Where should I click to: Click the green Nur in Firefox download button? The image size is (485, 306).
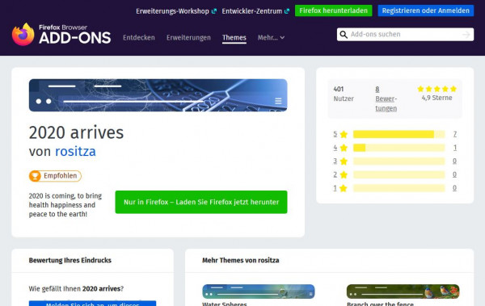pyautogui.click(x=201, y=202)
